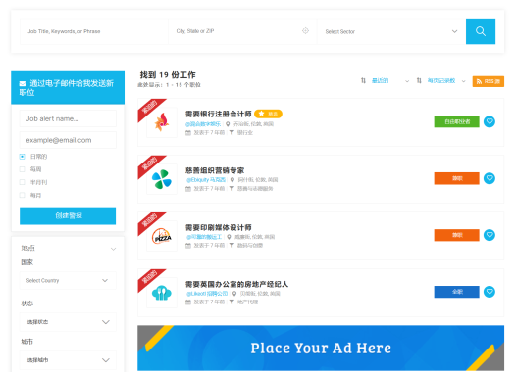Select the second (weekly) alert frequency option
This screenshot has height=372, width=516.
click(x=22, y=169)
